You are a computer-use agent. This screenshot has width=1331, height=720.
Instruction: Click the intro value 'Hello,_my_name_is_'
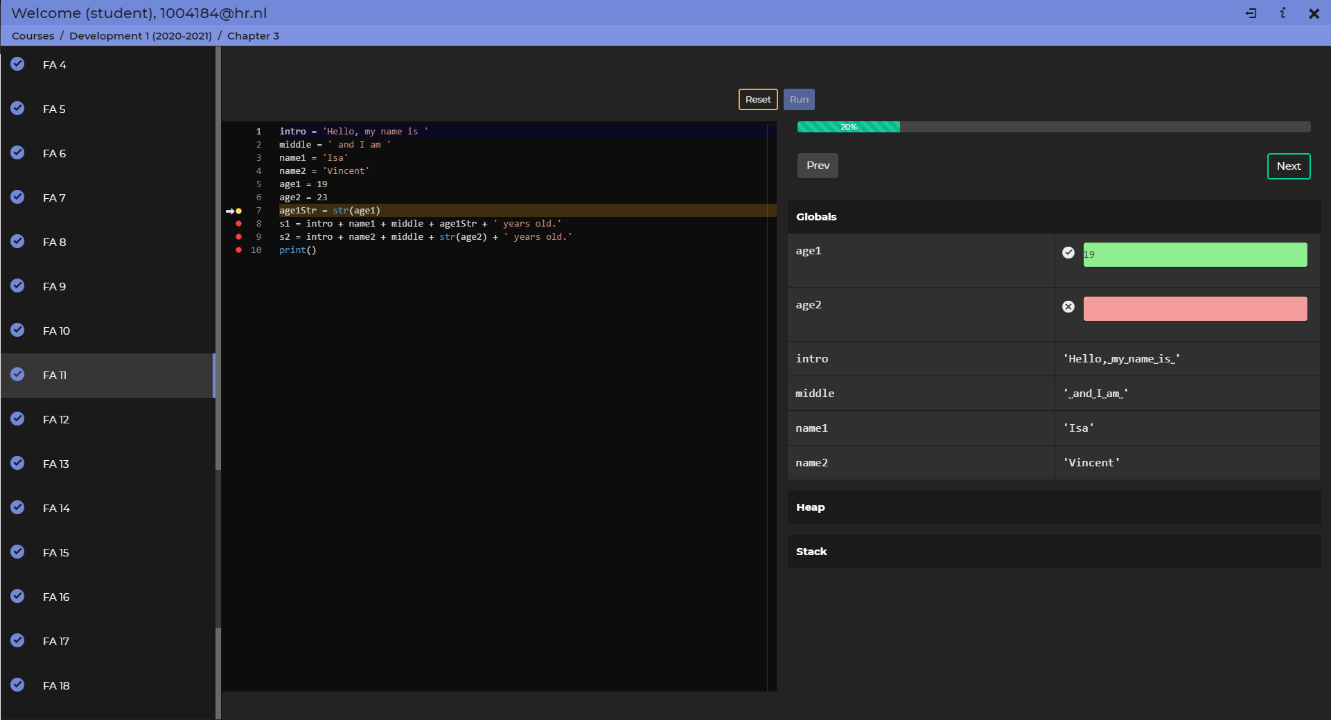click(1122, 359)
